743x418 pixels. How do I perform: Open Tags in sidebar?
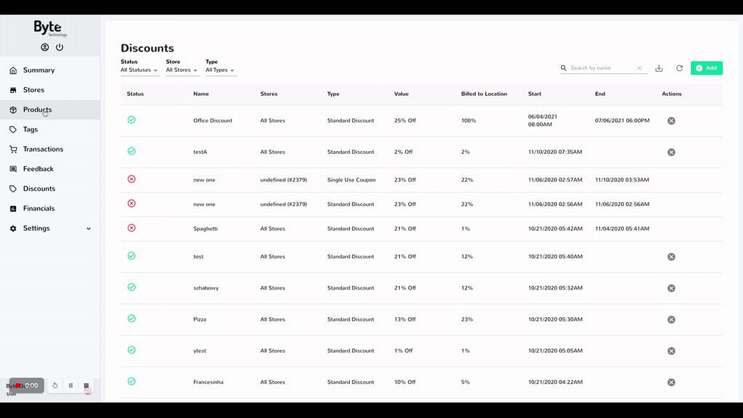tap(50, 129)
